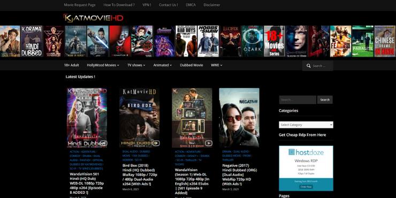Open Movie Request Page link
This screenshot has height=198, width=396.
[x=80, y=5]
